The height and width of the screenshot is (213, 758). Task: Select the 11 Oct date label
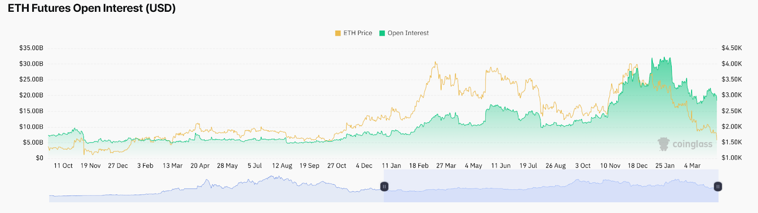coord(63,166)
